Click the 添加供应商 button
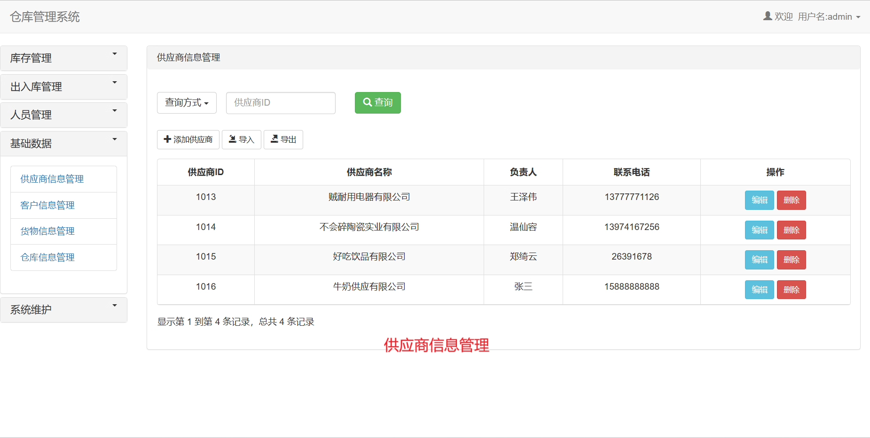The height and width of the screenshot is (438, 870). tap(188, 139)
